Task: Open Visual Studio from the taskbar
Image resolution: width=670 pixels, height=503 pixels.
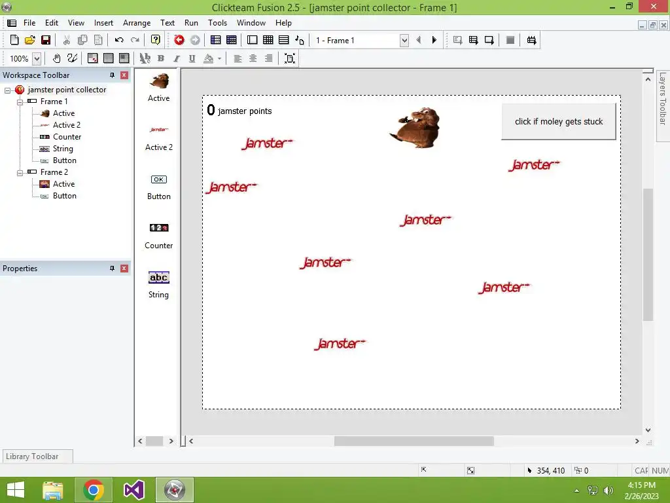Action: 133,490
